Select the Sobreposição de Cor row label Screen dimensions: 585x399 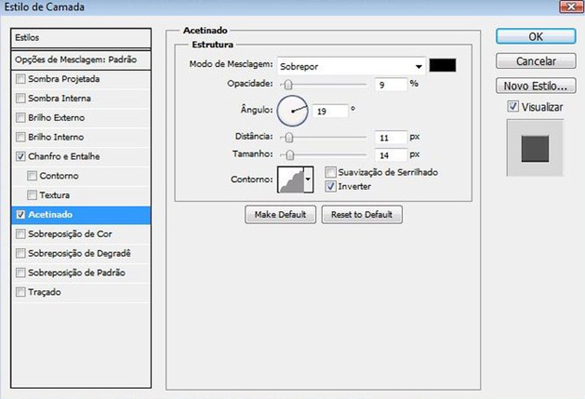tap(70, 234)
